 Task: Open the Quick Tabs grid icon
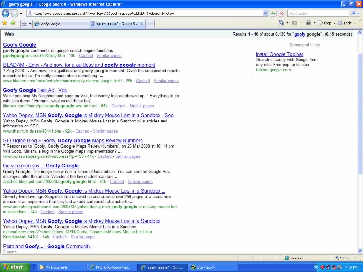[24, 24]
